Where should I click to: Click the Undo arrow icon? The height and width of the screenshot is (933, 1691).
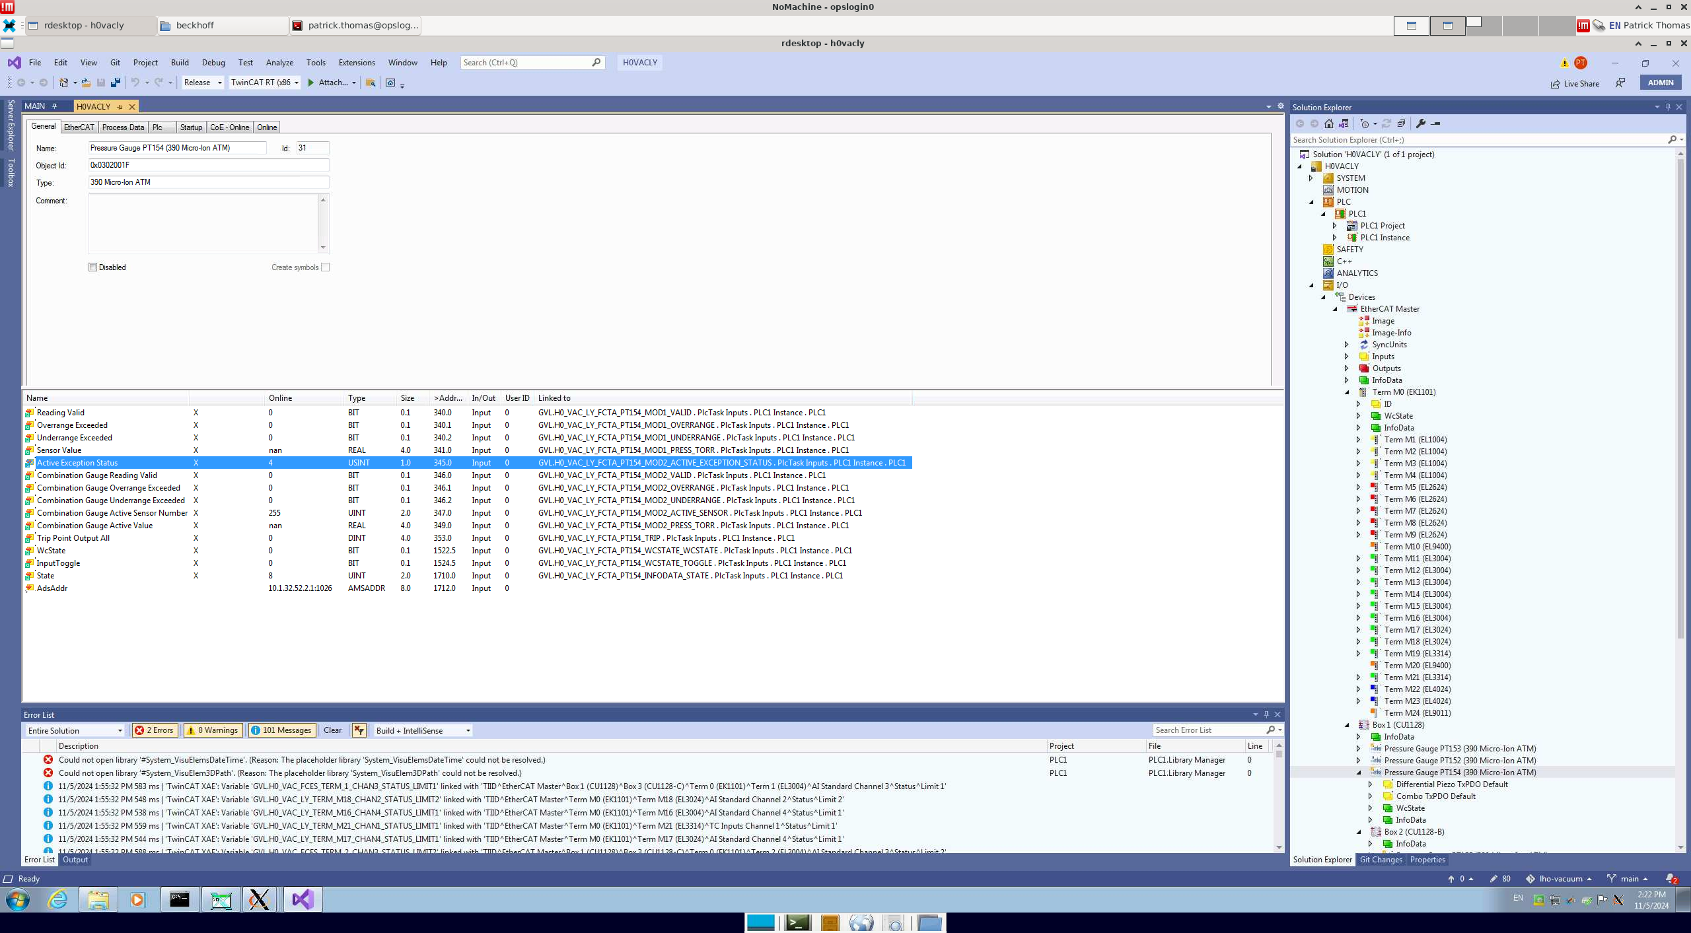tap(135, 83)
